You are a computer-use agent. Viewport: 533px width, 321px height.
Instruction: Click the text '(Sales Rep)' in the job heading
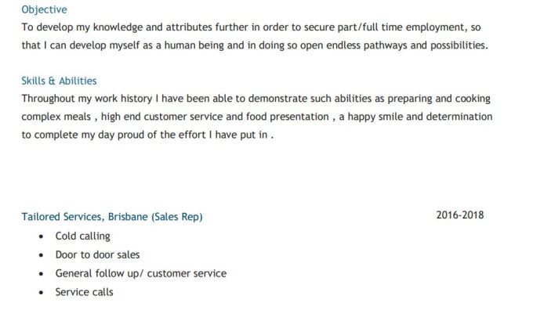point(177,217)
